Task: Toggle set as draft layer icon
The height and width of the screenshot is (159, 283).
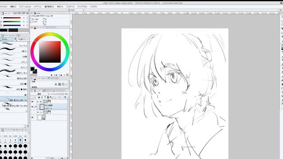Action: click(x=45, y=97)
